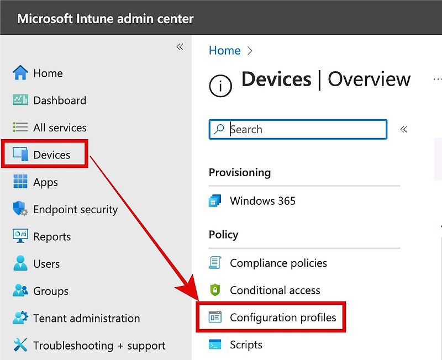The height and width of the screenshot is (360, 442).
Task: Select Devices in the sidebar
Action: pyautogui.click(x=51, y=155)
